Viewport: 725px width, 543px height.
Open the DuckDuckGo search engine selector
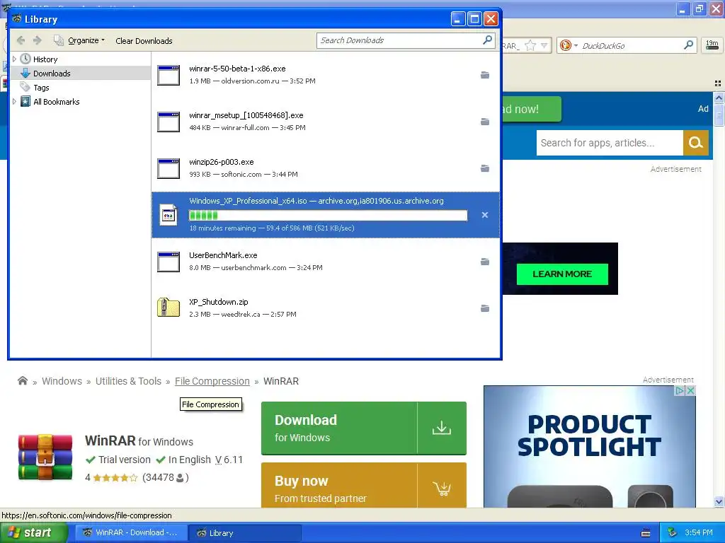tap(569, 45)
